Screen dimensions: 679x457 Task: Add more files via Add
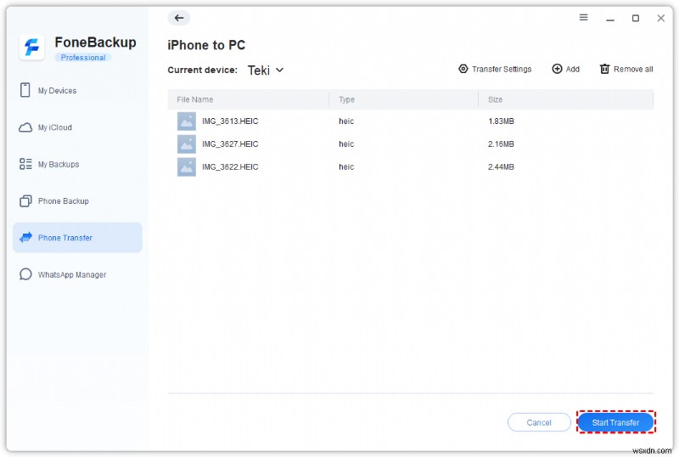click(x=565, y=69)
